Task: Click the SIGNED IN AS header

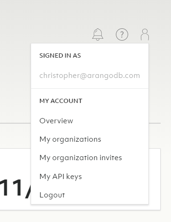Action: click(x=60, y=56)
